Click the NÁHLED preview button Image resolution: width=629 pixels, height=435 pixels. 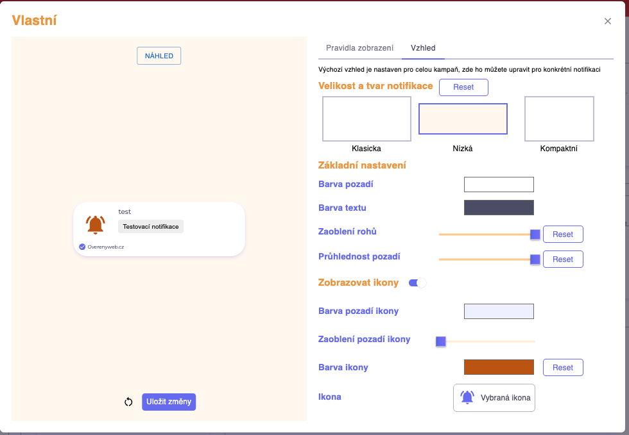click(159, 56)
